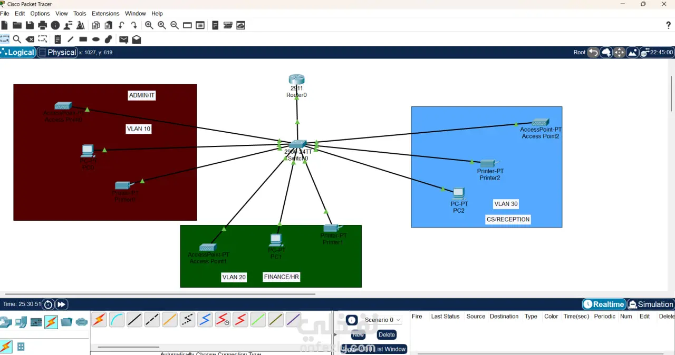675x355 pixels.
Task: Open a file with the folder icon
Action: [x=17, y=25]
